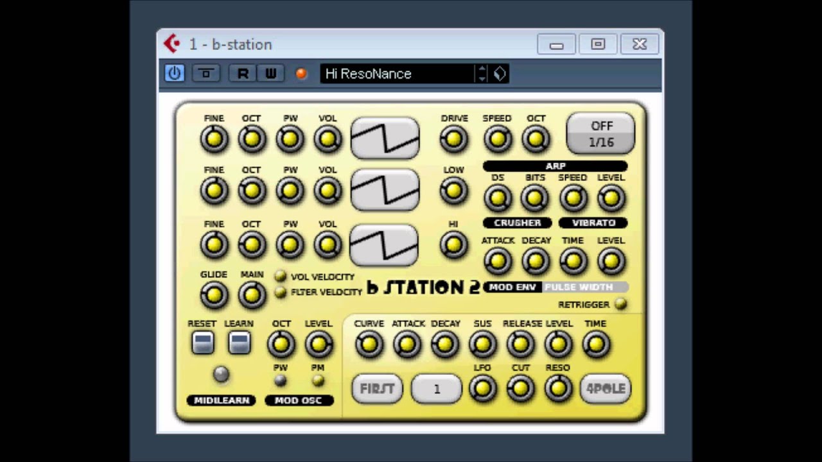Screen dimensions: 822x462
Task: Click the crusher BITS knob
Action: coord(534,198)
